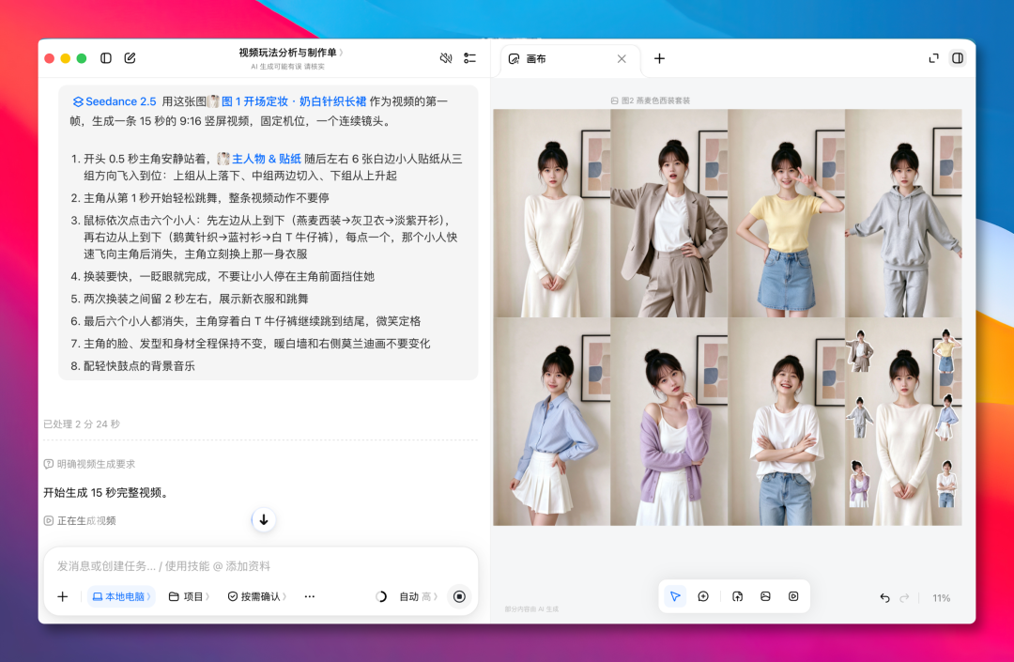1014x662 pixels.
Task: Open the 主人物 & 贴纸 reference link
Action: (x=260, y=159)
